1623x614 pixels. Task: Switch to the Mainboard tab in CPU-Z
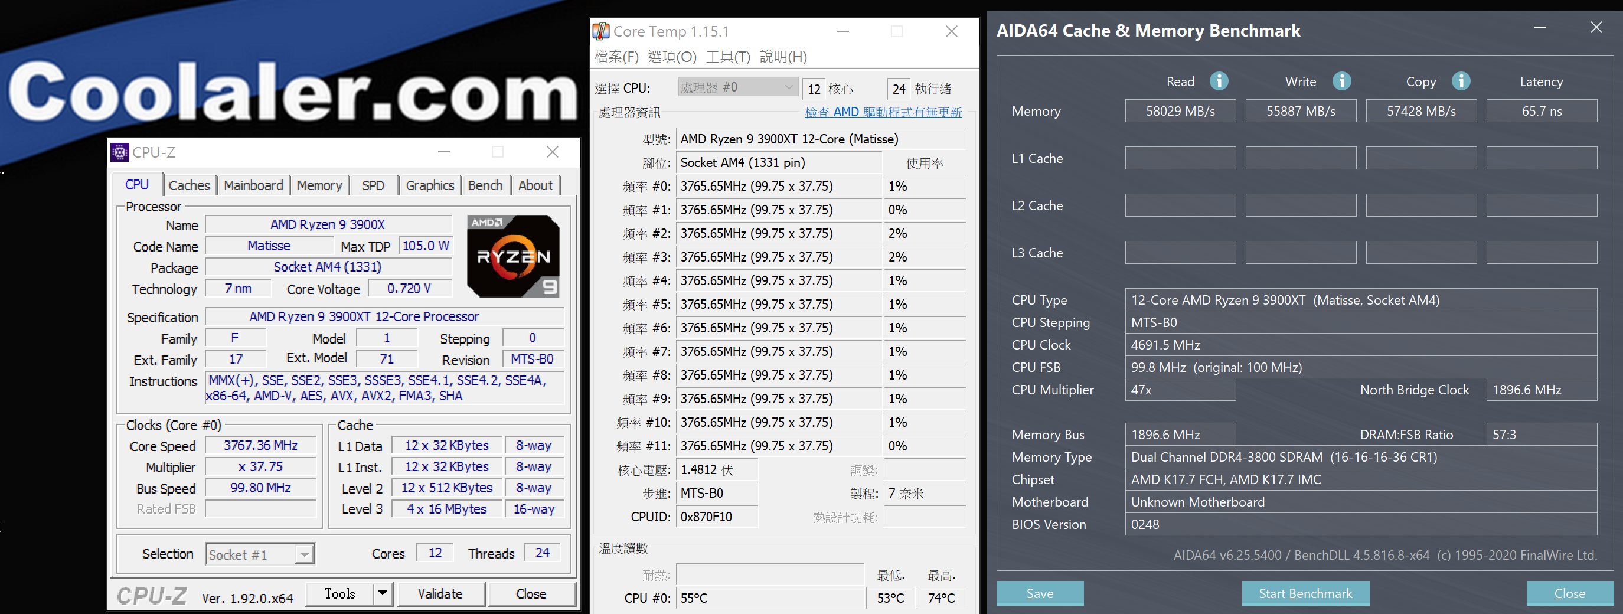(253, 185)
